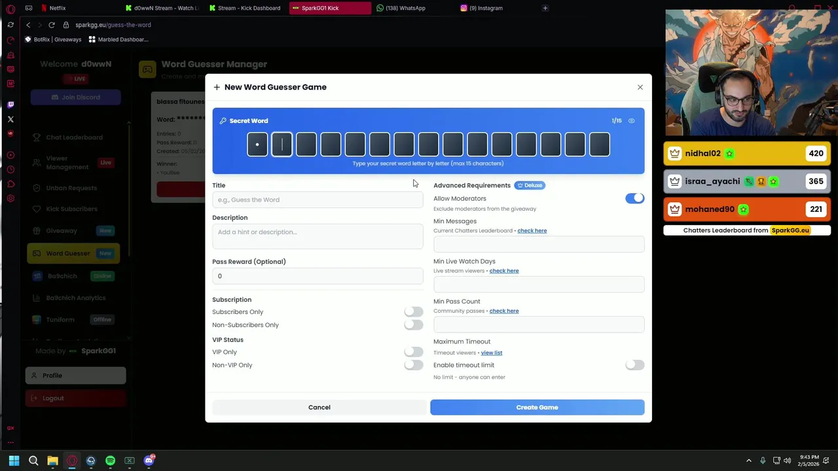Switch on Enable timeout limit
Screen dimensions: 838x471
(x=634, y=365)
